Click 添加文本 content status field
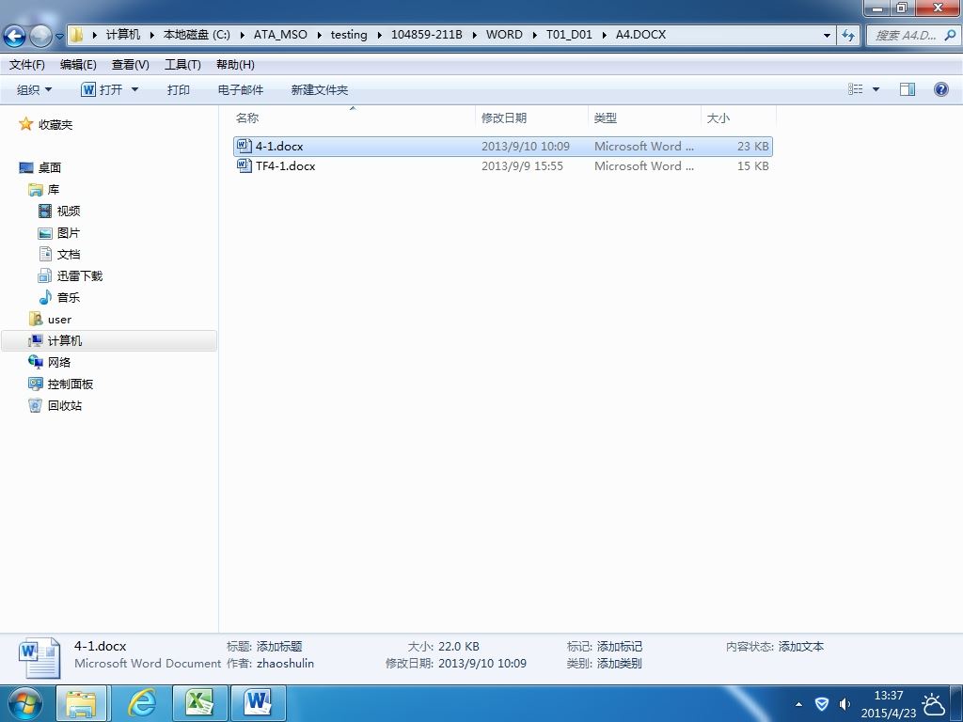 click(801, 647)
